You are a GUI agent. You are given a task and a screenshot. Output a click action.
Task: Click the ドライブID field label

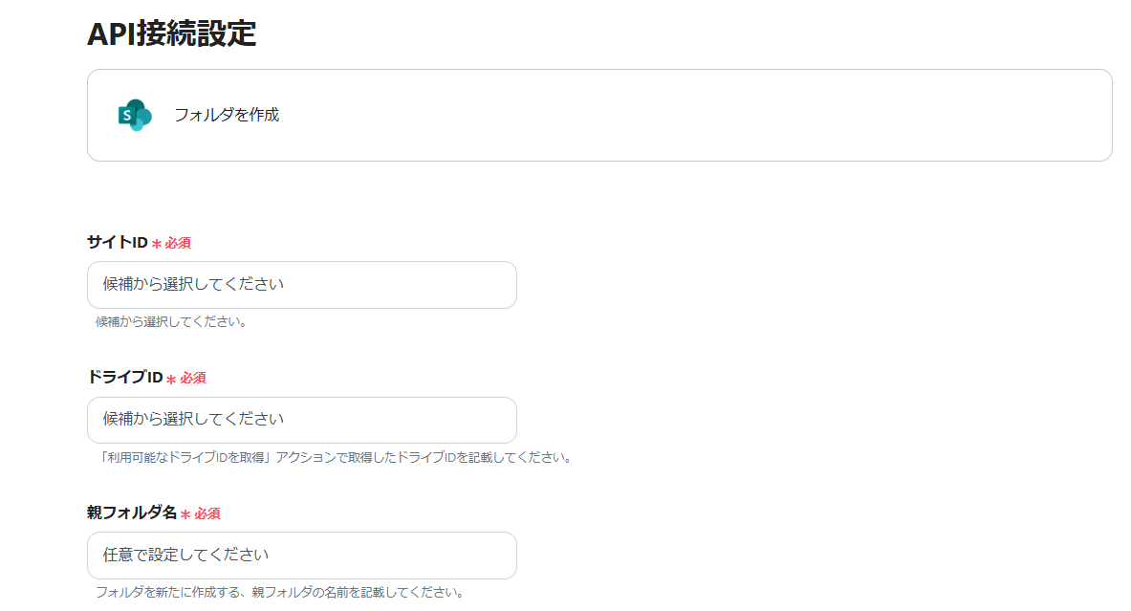pyautogui.click(x=124, y=378)
